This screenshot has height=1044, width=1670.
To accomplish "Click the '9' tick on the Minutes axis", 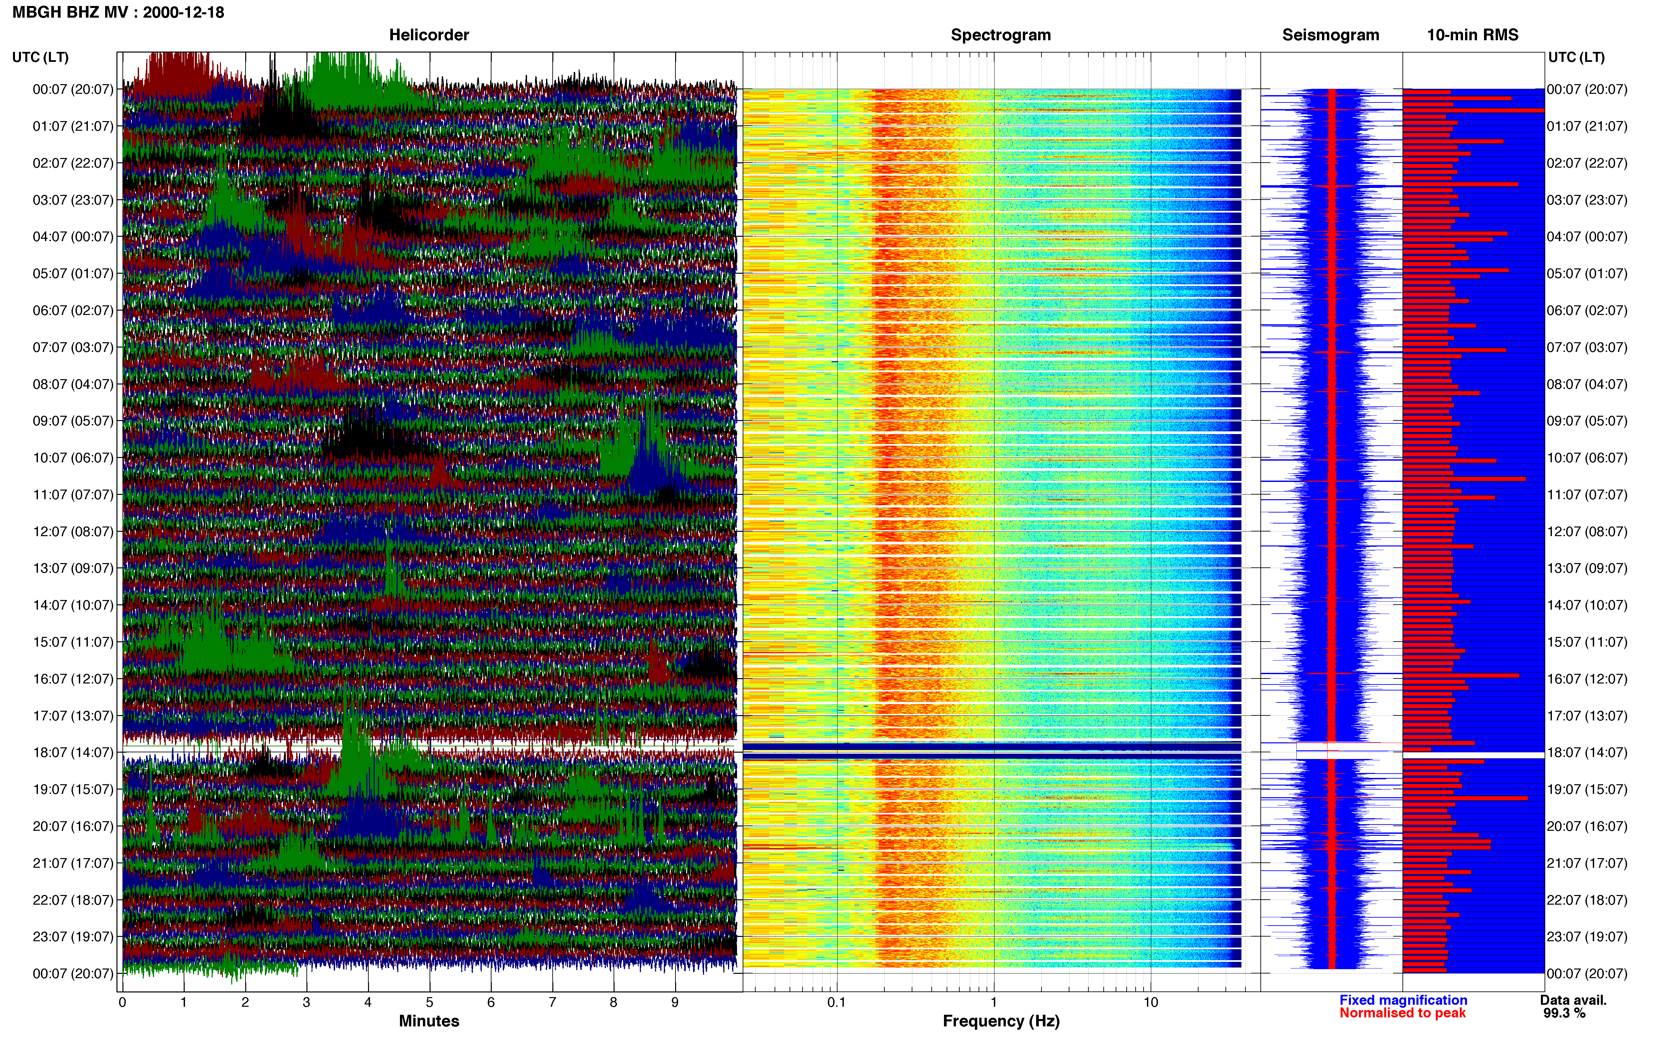I will [675, 1002].
